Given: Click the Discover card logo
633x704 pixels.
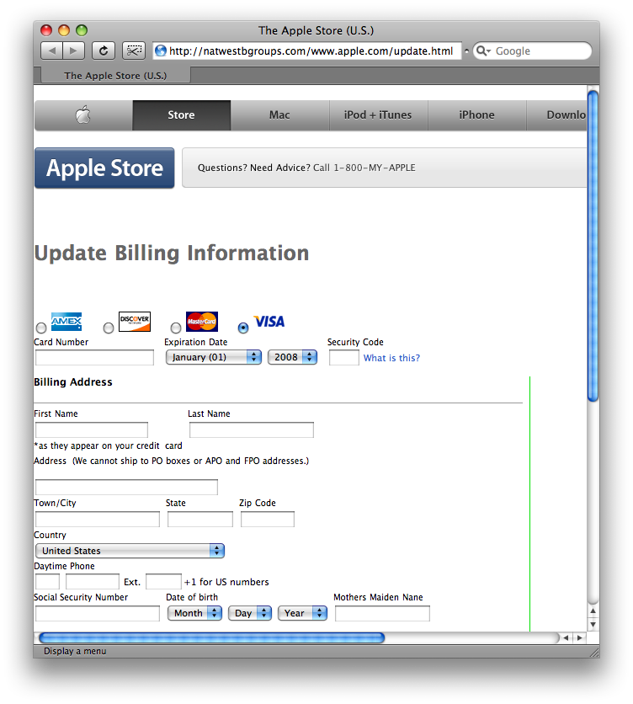Looking at the screenshot, I should (x=134, y=322).
